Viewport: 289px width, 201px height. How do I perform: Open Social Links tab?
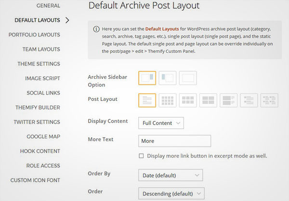(43, 93)
